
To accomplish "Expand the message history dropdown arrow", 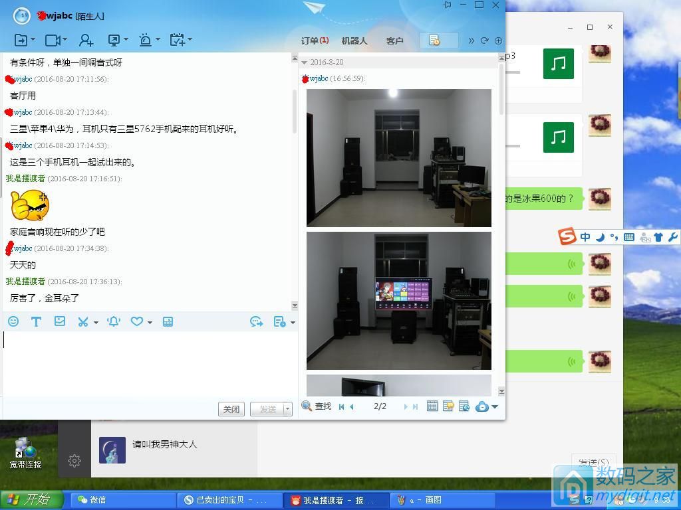I will [293, 322].
